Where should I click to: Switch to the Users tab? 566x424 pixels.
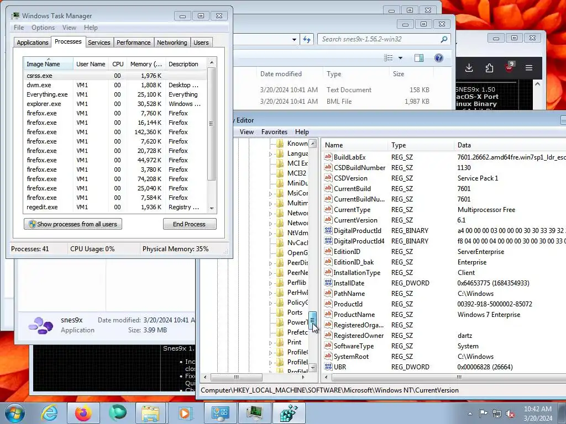coord(201,43)
